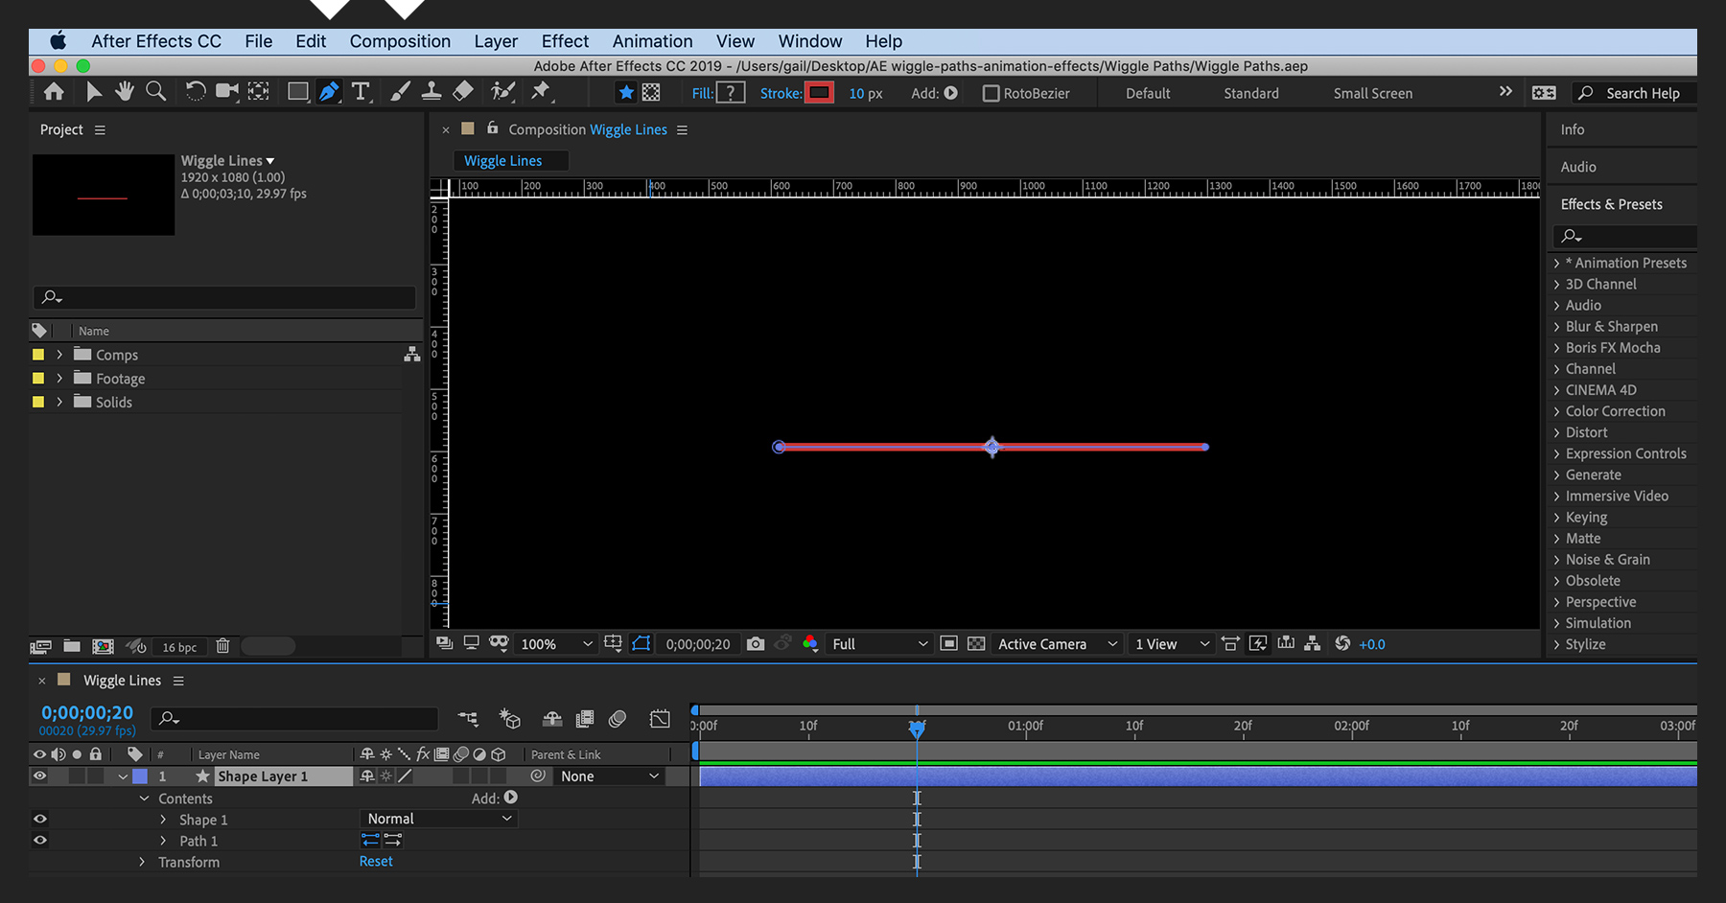This screenshot has height=903, width=1726.
Task: Activate the Zoom tool
Action: pos(156,91)
